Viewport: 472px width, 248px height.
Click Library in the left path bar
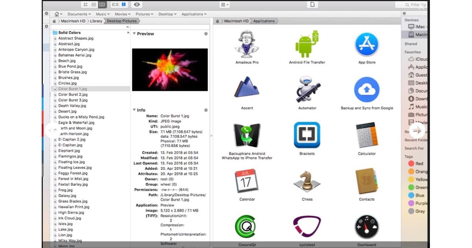pos(96,21)
